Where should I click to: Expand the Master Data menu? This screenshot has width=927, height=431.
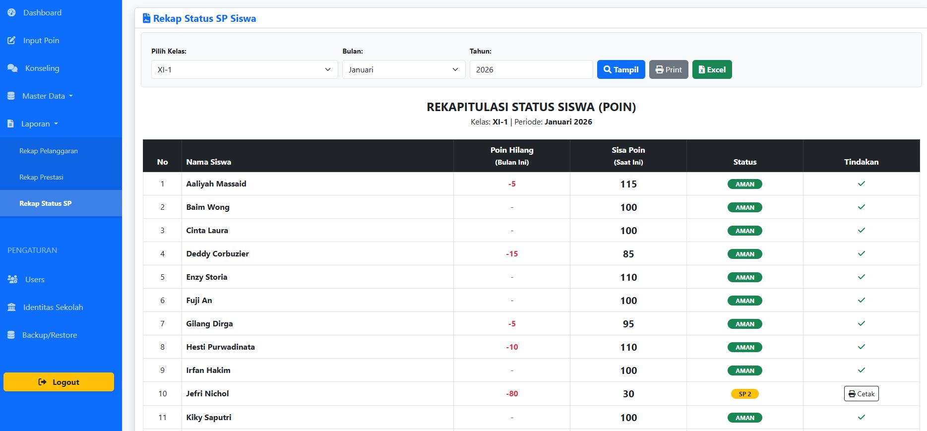47,96
